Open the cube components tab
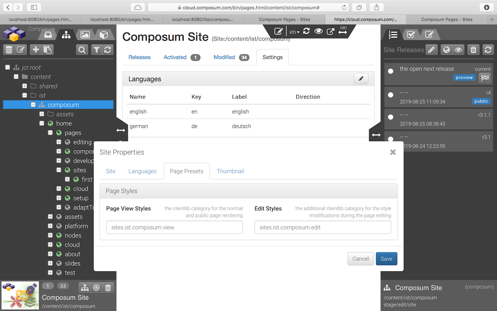The height and width of the screenshot is (311, 497). tap(104, 35)
